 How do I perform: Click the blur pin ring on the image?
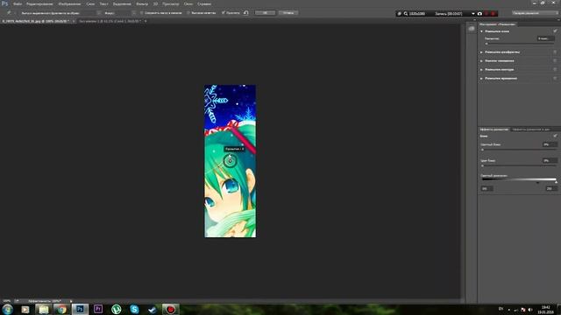230,161
